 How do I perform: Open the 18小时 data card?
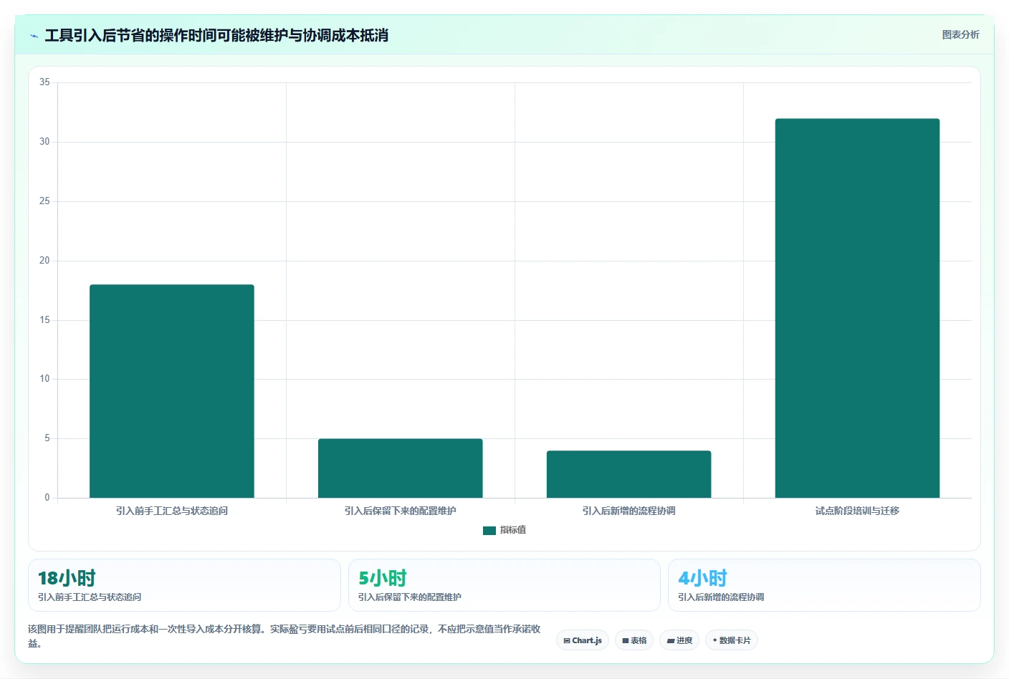pos(184,585)
